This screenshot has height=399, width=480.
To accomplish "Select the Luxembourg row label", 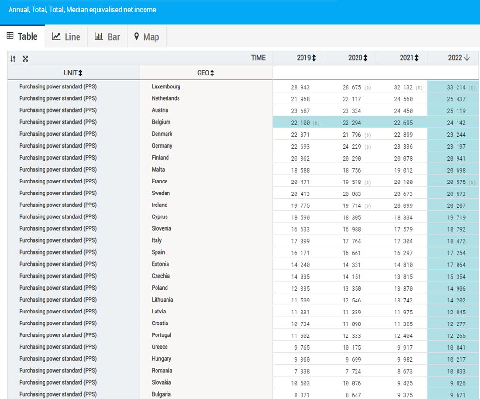I will [166, 87].
